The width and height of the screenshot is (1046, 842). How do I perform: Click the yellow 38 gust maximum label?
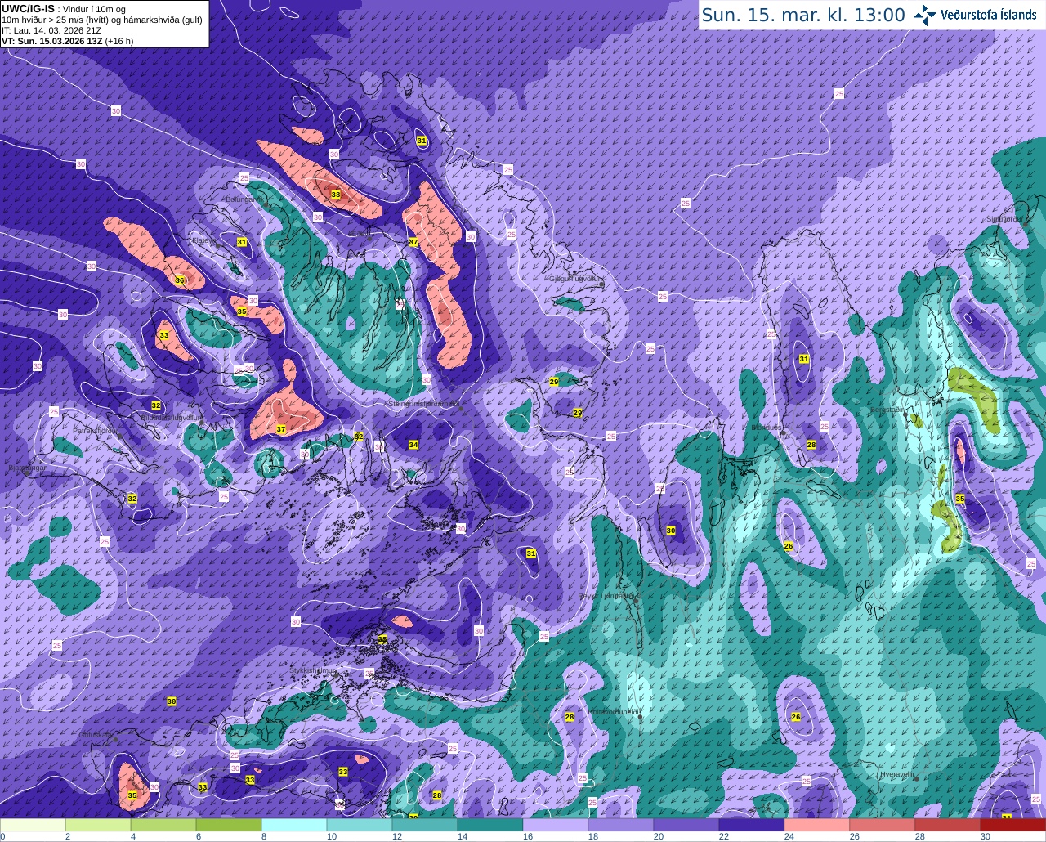pos(335,195)
